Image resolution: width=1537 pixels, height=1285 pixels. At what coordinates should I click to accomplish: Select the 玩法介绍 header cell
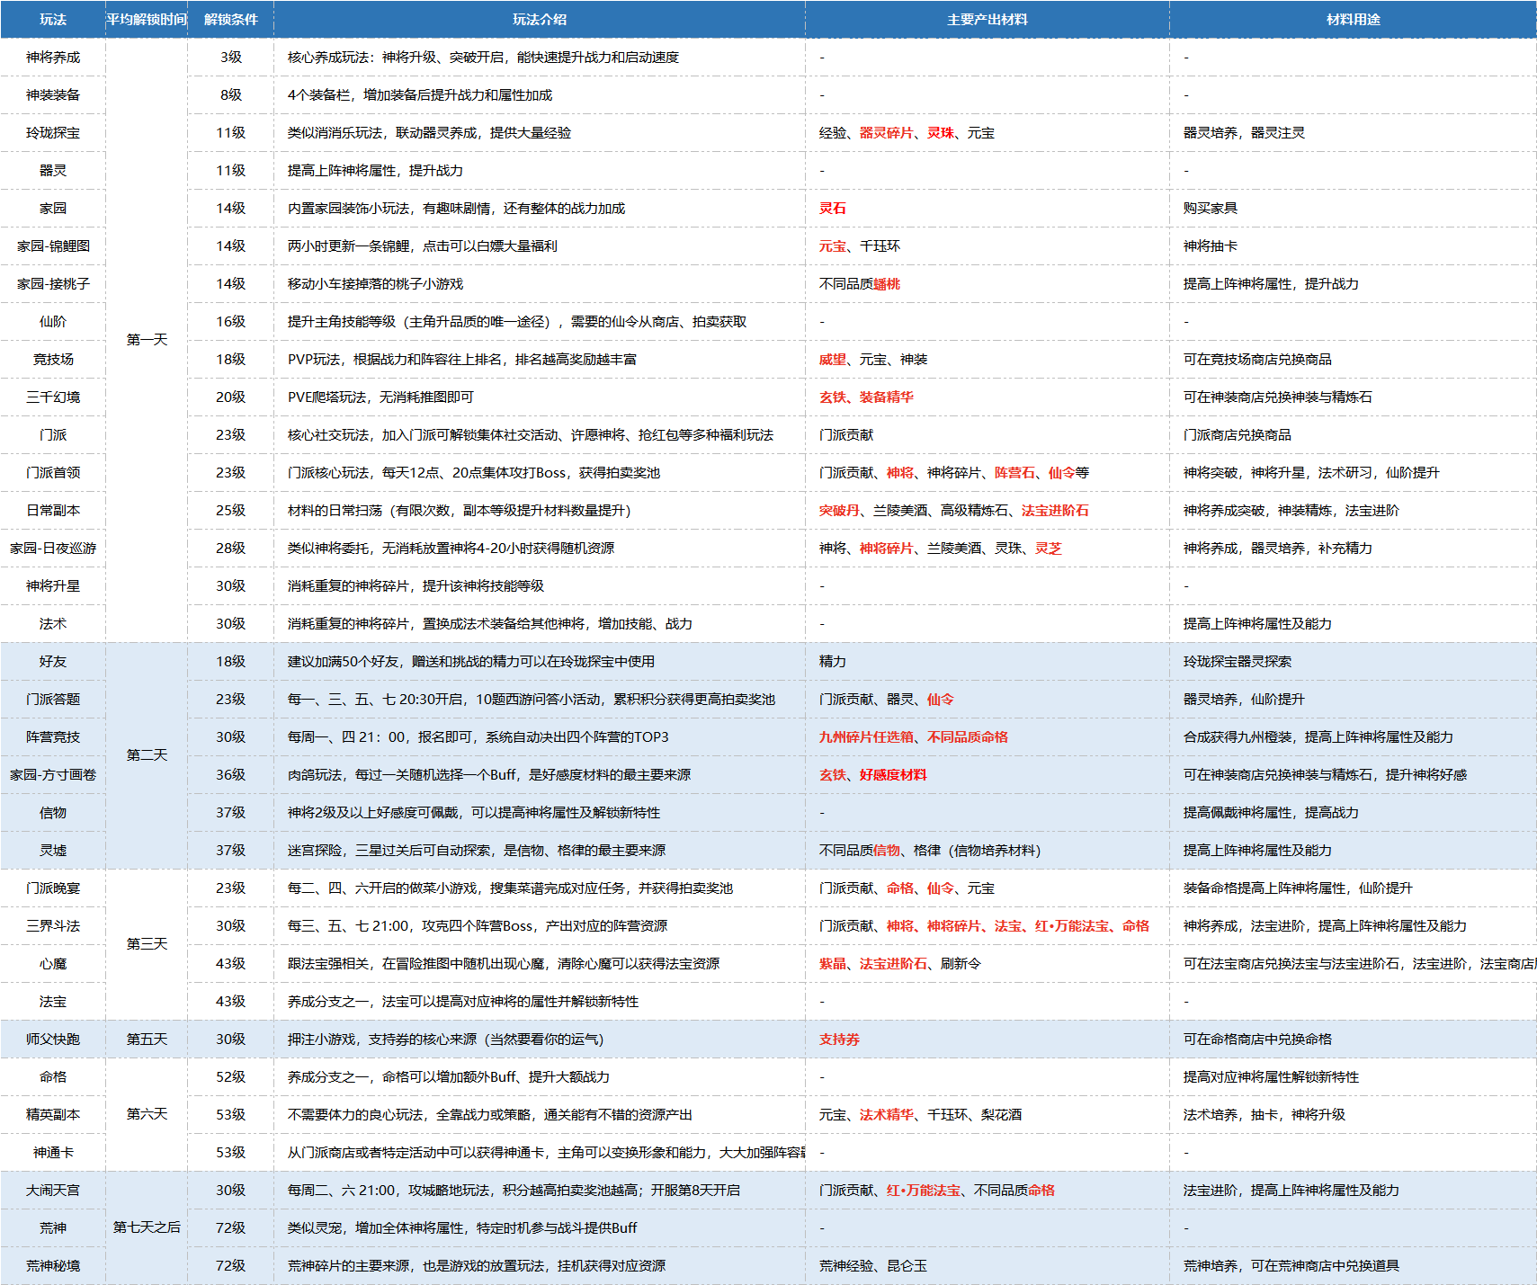tap(540, 19)
